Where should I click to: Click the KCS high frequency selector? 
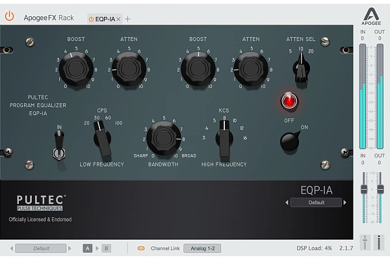coord(224,138)
